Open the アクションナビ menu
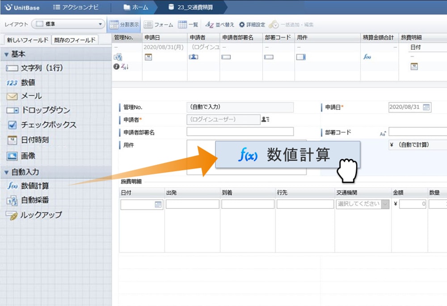This screenshot has height=306, width=447. tap(80, 7)
